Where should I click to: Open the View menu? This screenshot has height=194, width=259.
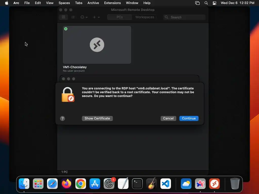[x=50, y=3]
